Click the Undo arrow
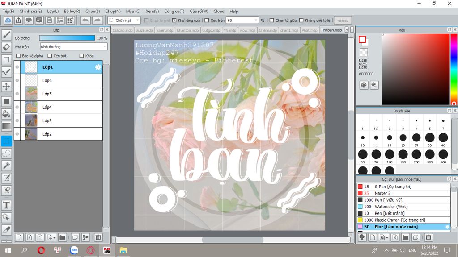The image size is (458, 257). coord(85,21)
